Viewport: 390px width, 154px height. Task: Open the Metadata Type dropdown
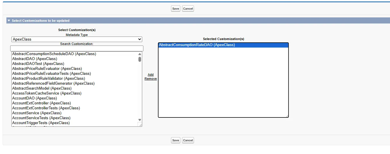77,39
